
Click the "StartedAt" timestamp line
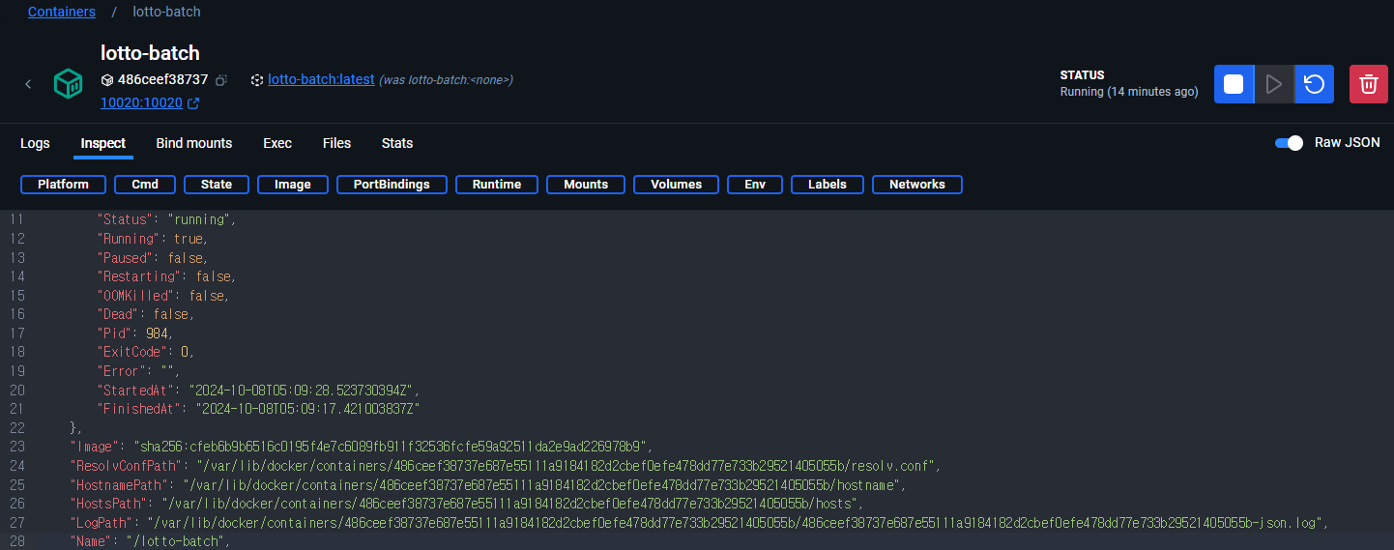[x=258, y=391]
